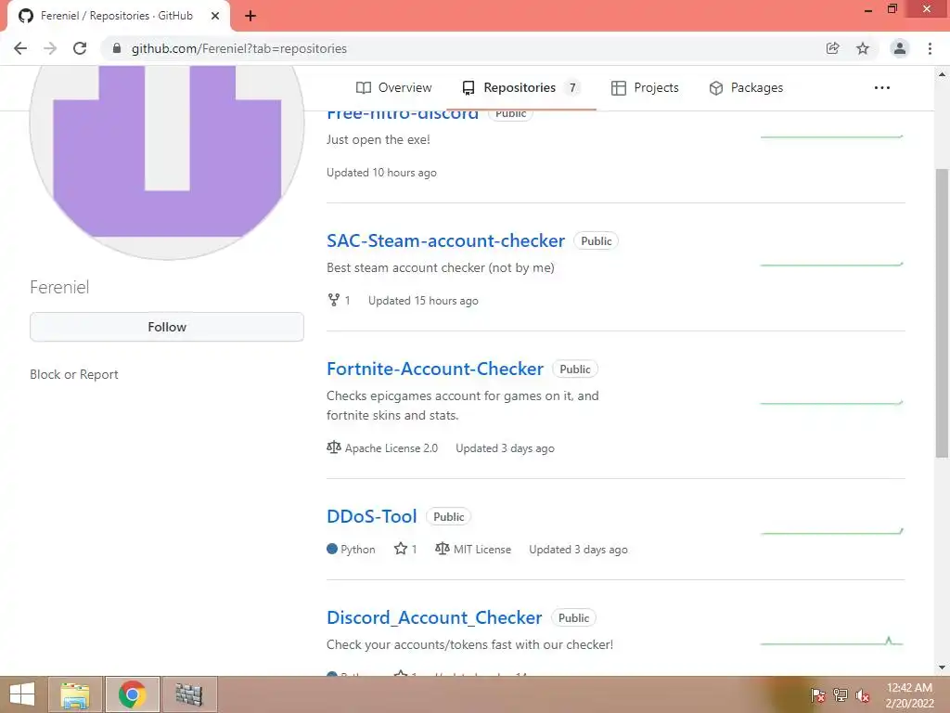Select the Repositories tab

click(520, 88)
